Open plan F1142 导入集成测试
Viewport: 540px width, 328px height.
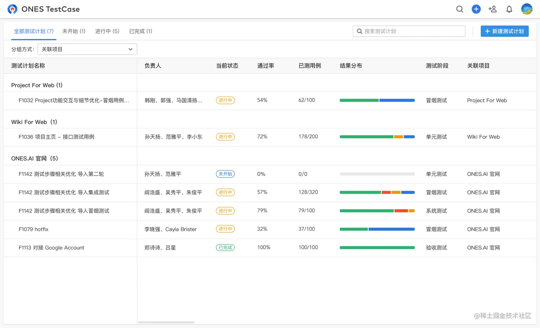point(64,192)
